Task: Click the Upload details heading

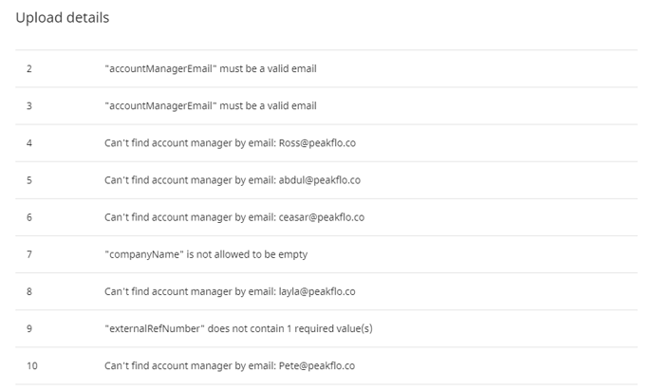Action: (63, 18)
